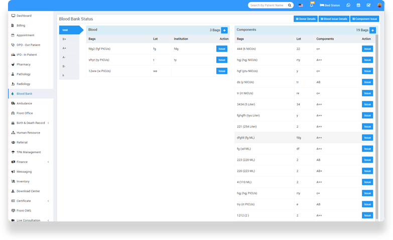Viewport: 393px width, 240px height.
Task: Click the user profile avatar
Action: pyautogui.click(x=379, y=5)
